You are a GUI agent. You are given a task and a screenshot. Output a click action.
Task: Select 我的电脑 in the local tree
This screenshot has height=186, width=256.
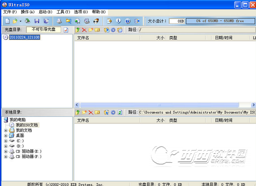(18, 120)
